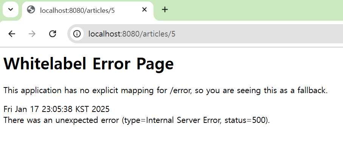Click the forward navigation arrow
343x144 pixels.
[x=32, y=34]
